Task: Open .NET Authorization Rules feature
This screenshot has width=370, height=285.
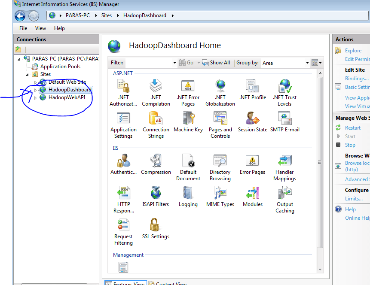Action: coord(123,93)
